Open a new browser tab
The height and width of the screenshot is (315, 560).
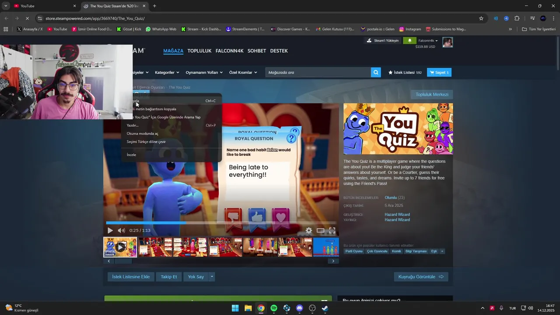(154, 6)
